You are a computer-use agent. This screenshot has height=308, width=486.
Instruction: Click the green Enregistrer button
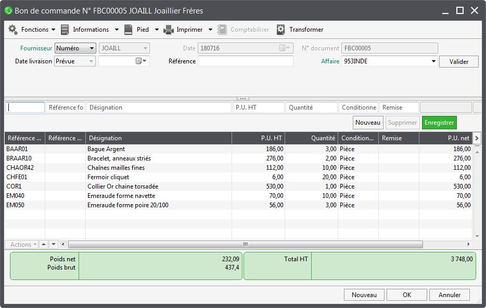(x=439, y=123)
